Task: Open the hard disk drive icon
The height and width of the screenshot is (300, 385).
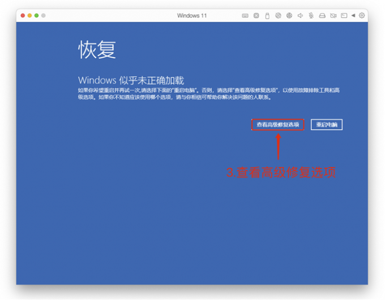Action: pyautogui.click(x=322, y=16)
